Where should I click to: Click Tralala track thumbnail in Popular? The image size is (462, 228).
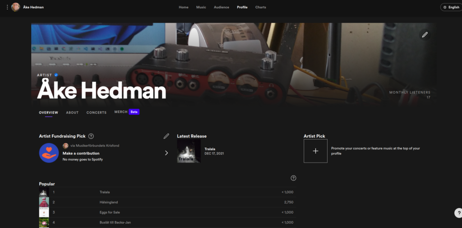point(44,192)
